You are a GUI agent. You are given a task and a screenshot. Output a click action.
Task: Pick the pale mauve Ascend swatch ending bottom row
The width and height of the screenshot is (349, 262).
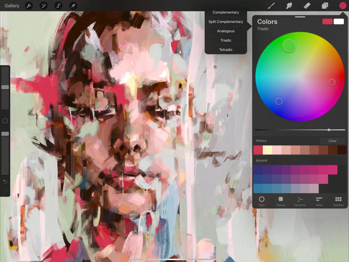point(314,189)
